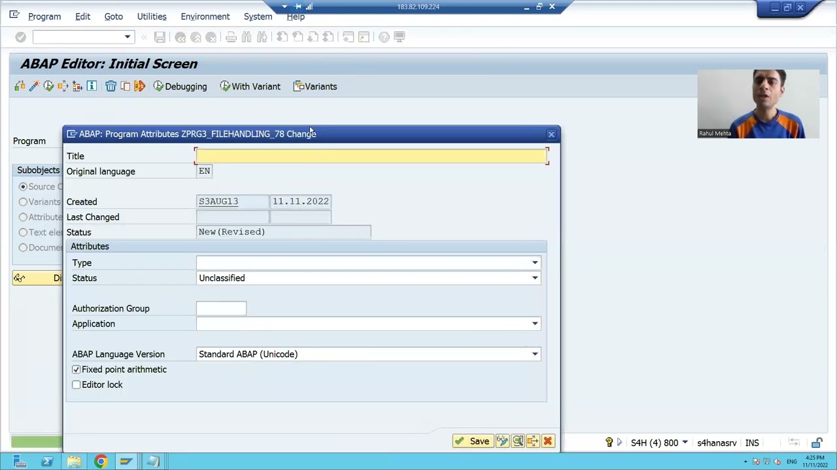Click the status bar yellow help icon
This screenshot has width=837, height=470.
coord(609,443)
